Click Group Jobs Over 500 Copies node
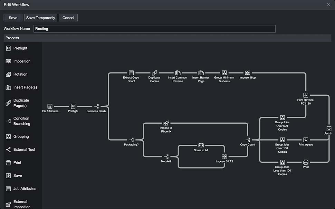This screenshot has width=335, height=209. (x=283, y=117)
